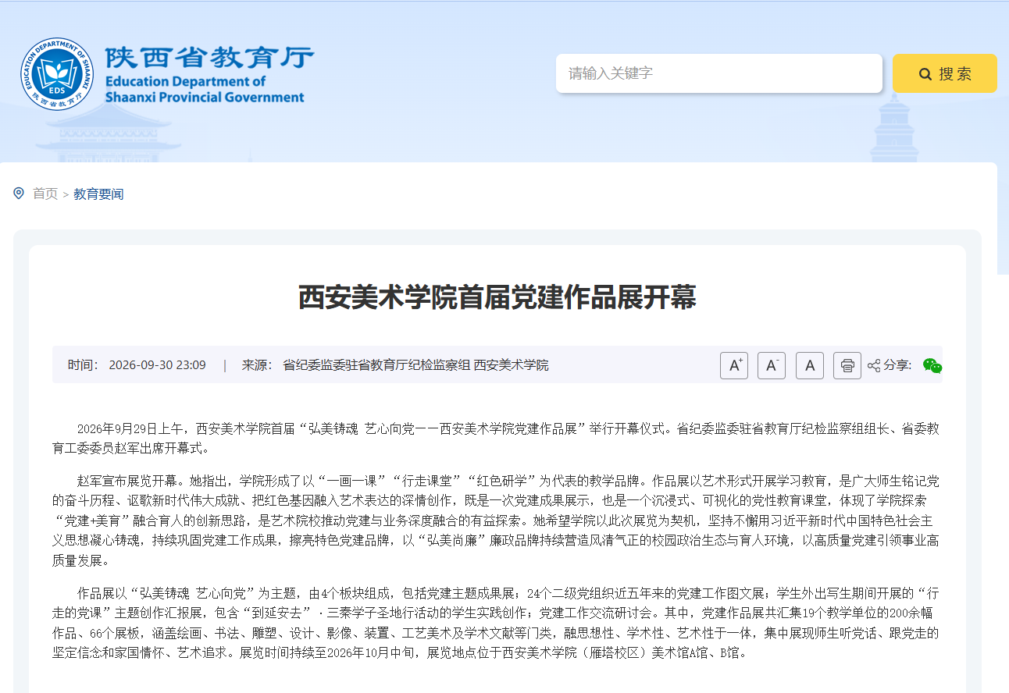
Task: Focus the 请输入关键字 search field
Action: coord(719,73)
